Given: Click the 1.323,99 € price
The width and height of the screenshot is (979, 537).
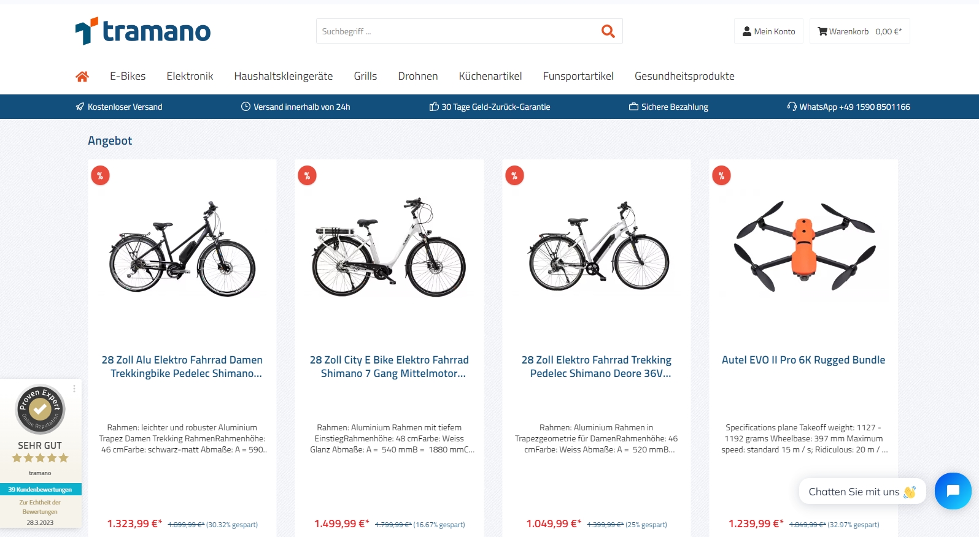Looking at the screenshot, I should coord(134,524).
